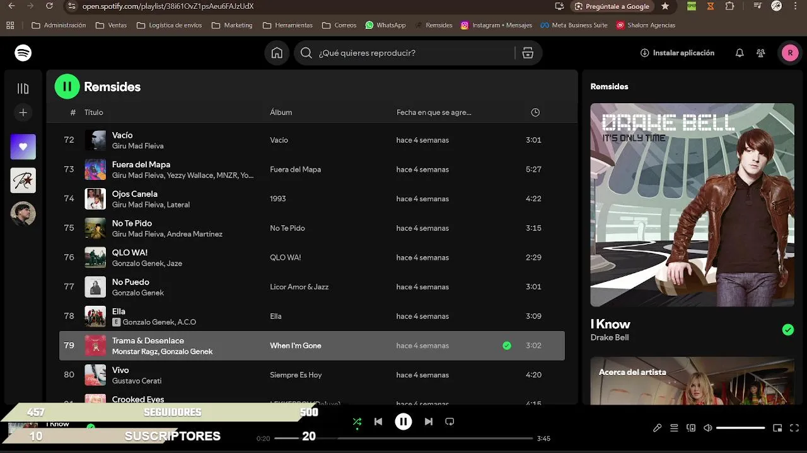Image resolution: width=807 pixels, height=453 pixels.
Task: Open connect to a device icon
Action: 691,428
